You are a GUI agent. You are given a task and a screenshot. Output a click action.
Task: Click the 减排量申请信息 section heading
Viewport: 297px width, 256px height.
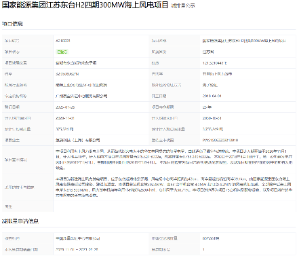pos(20,221)
